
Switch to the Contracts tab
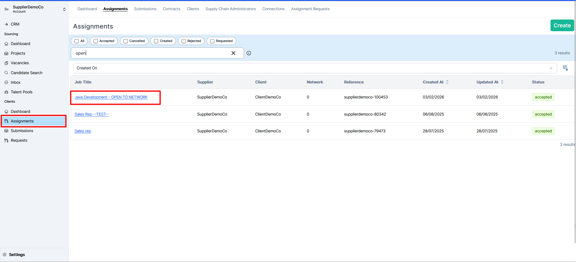(x=171, y=9)
